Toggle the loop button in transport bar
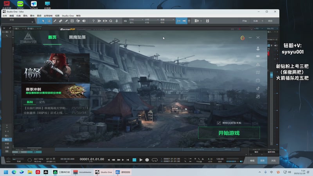Image resolution: width=313 pixels, height=176 pixels. [155, 160]
